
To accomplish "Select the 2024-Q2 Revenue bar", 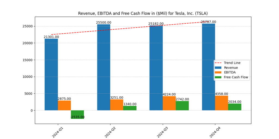I will coord(104,67).
